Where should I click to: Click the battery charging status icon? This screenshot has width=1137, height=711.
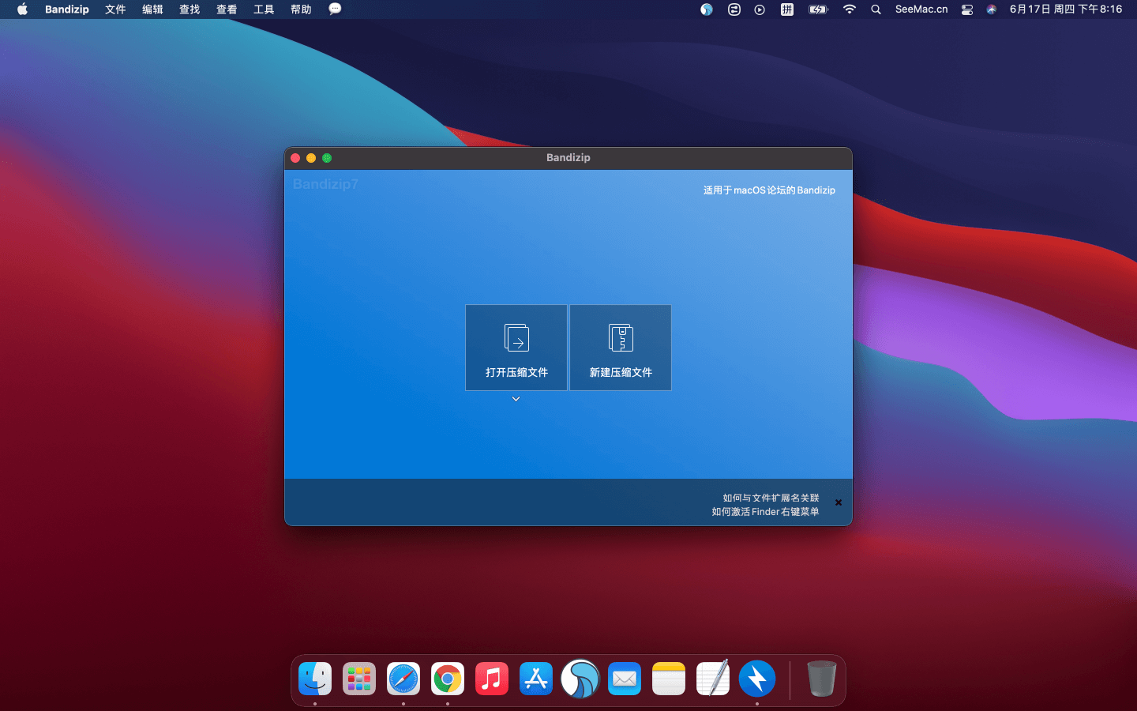point(818,9)
